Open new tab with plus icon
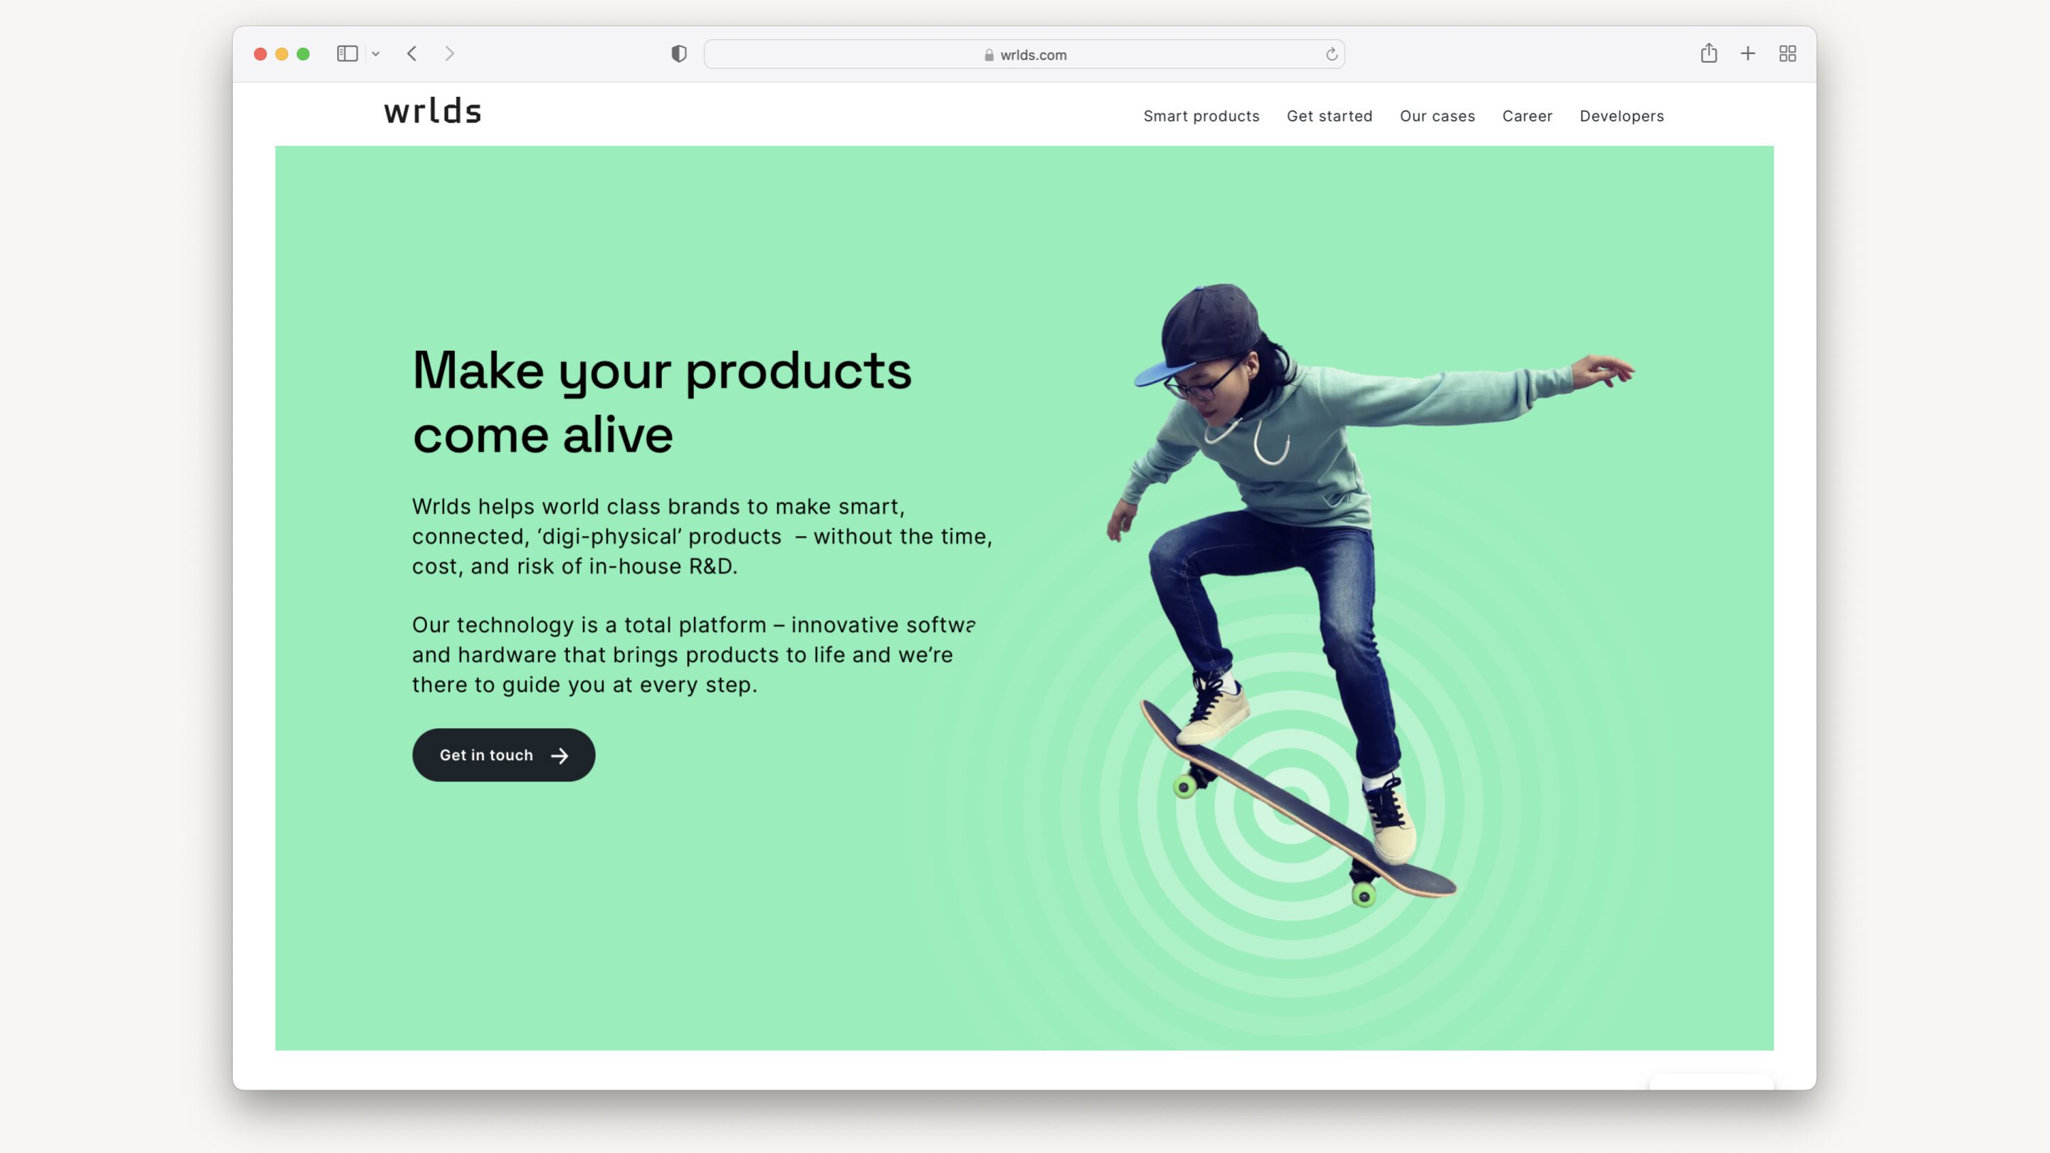Viewport: 2050px width, 1153px height. coord(1747,53)
